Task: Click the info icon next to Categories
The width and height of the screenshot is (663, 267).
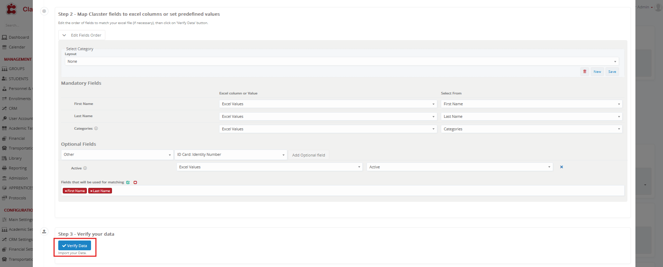Action: tap(96, 129)
